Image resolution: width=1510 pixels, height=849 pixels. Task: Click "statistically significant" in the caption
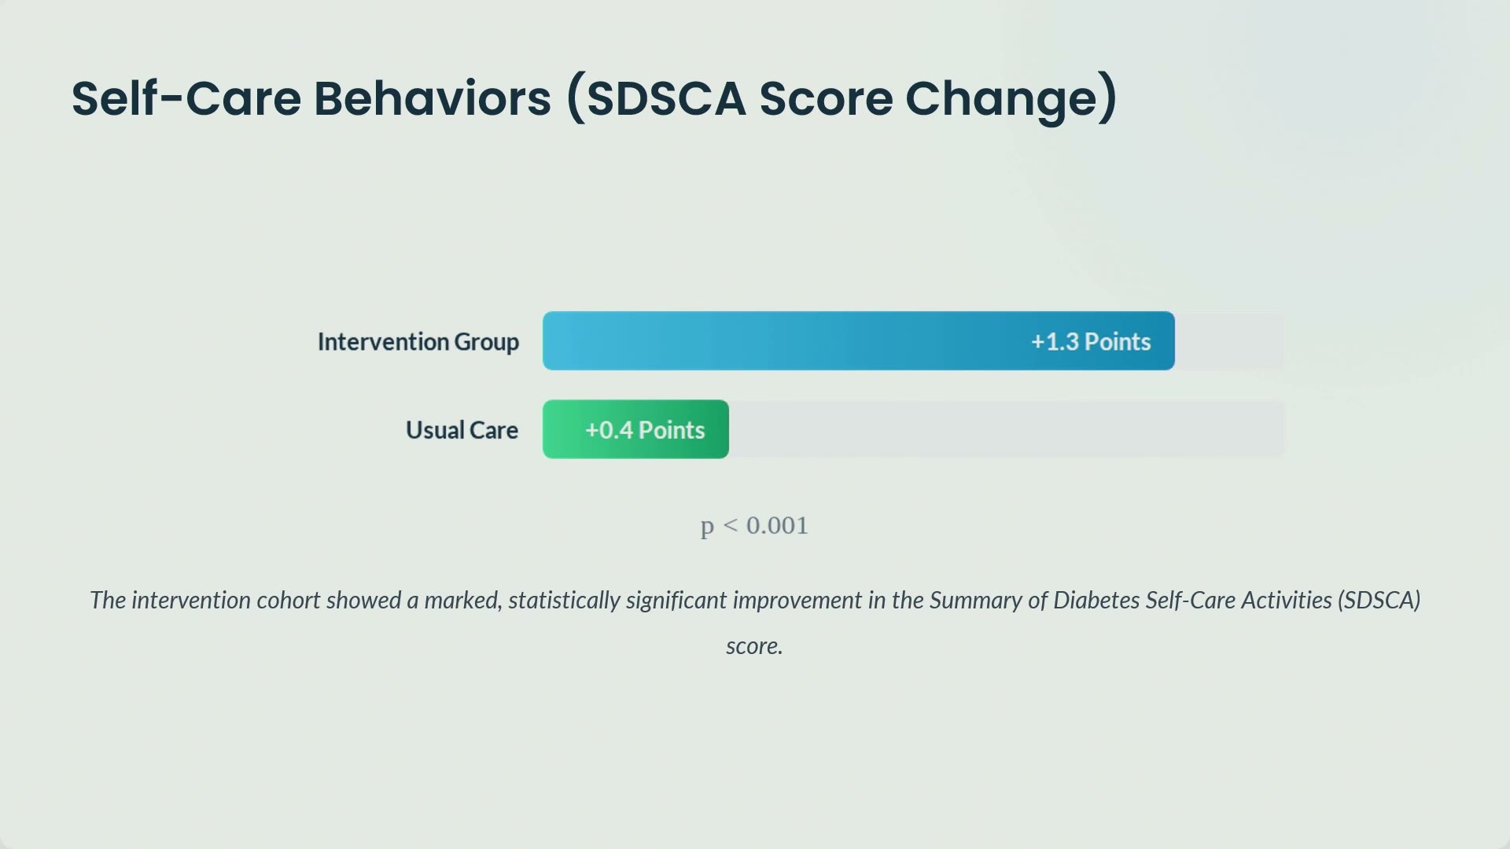pos(617,601)
